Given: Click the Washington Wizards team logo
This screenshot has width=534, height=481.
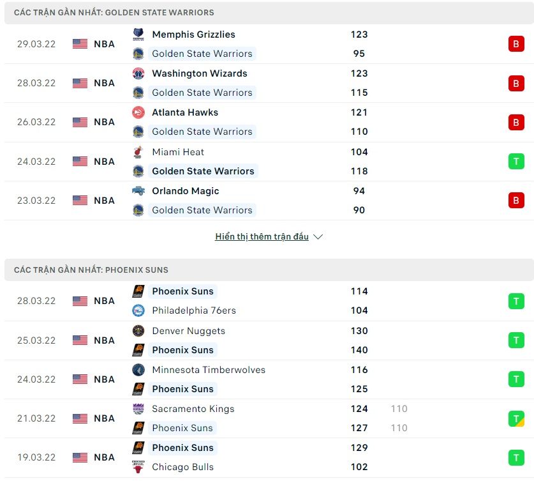Looking at the screenshot, I should (138, 73).
